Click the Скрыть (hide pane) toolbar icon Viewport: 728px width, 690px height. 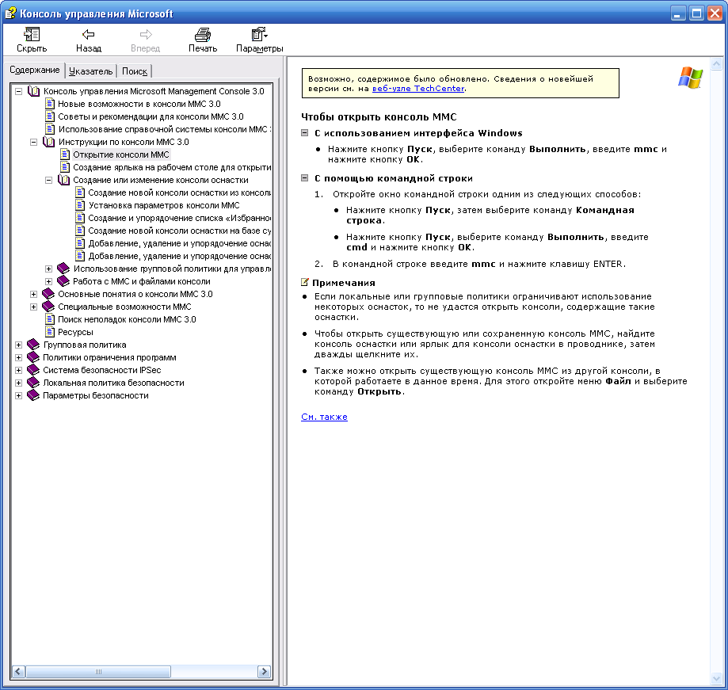click(x=32, y=34)
